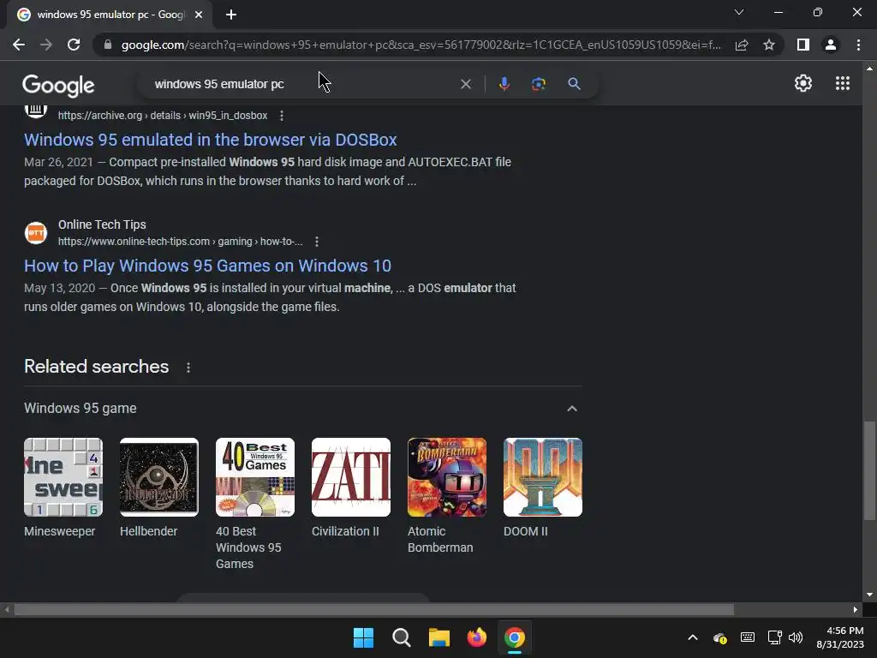Open Google quick settings gear
Image resolution: width=877 pixels, height=658 pixels.
point(803,83)
